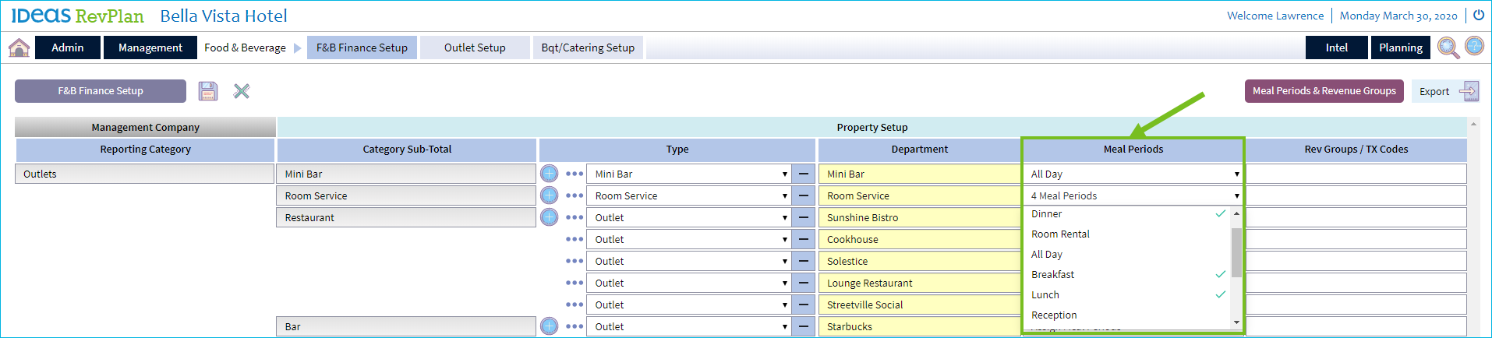
Task: Add a row with Mini Bar plus icon
Action: pos(549,174)
